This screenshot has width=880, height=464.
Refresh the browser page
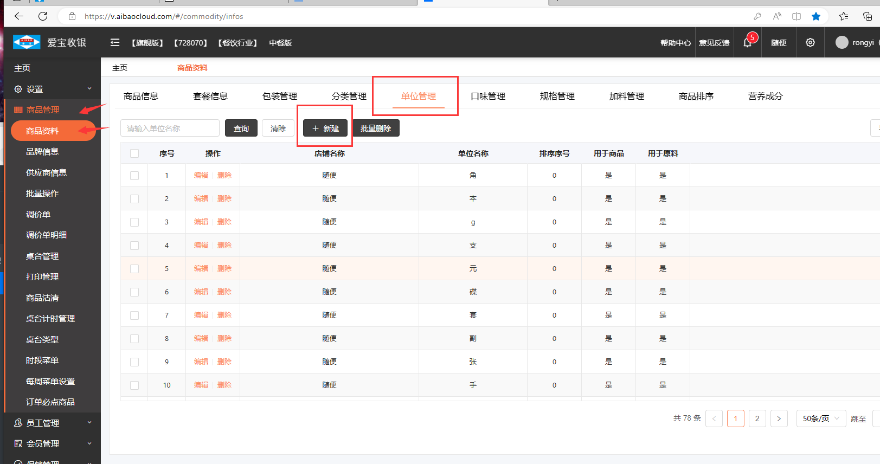(x=43, y=16)
